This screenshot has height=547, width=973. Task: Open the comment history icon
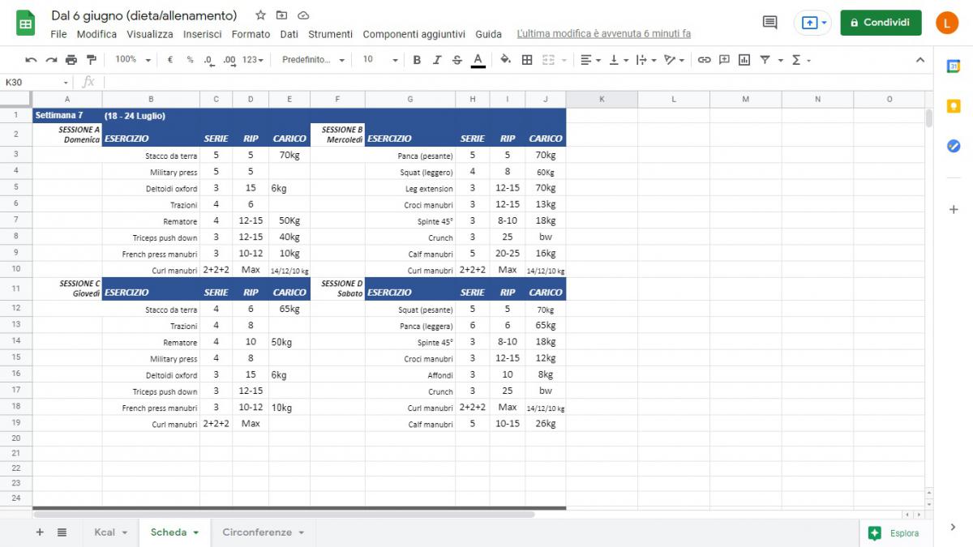pyautogui.click(x=769, y=23)
